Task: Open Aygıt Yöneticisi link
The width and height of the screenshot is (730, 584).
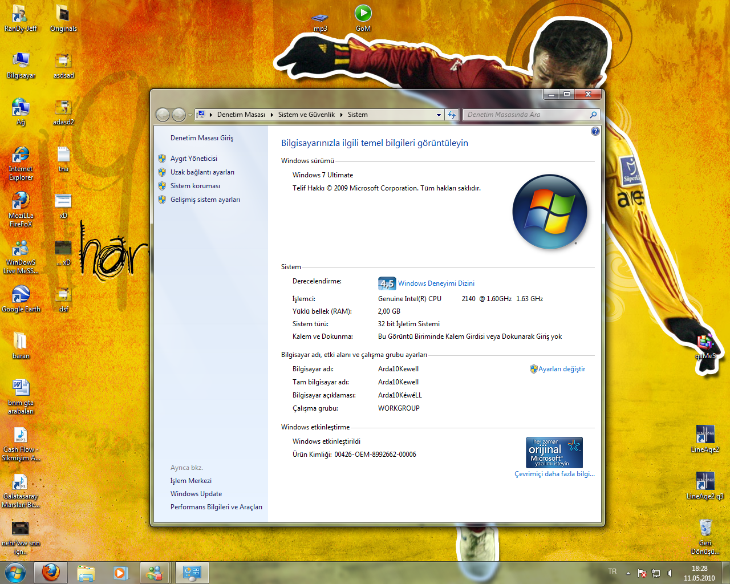Action: pyautogui.click(x=193, y=159)
